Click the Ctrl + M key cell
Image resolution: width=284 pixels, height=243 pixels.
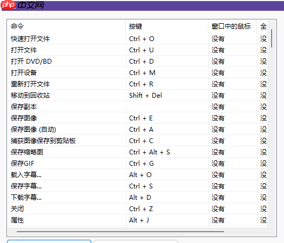point(167,73)
